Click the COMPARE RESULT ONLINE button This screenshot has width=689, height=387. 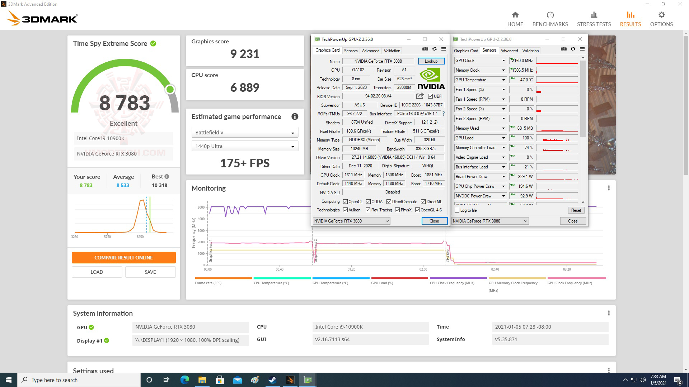(123, 257)
